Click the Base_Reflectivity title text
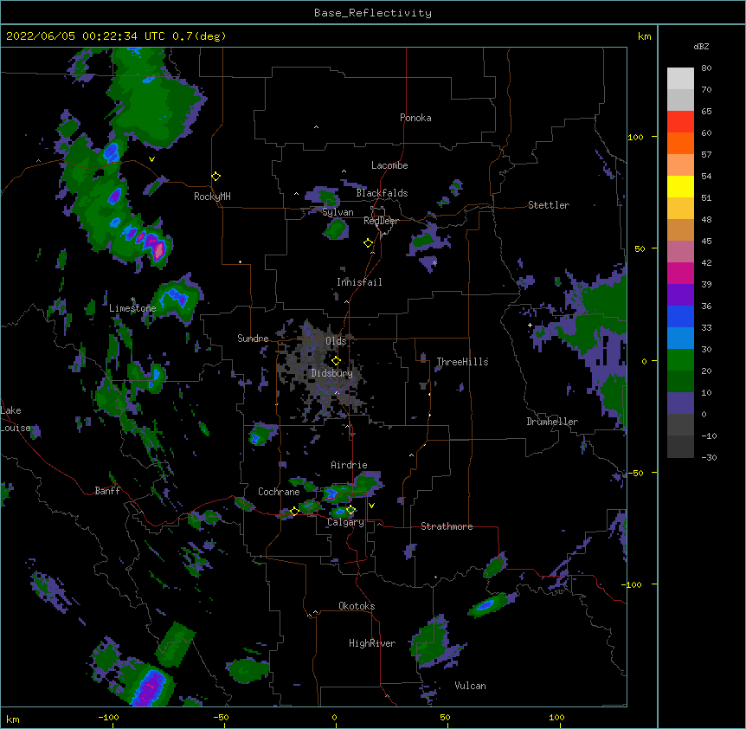The image size is (746, 729). [372, 13]
